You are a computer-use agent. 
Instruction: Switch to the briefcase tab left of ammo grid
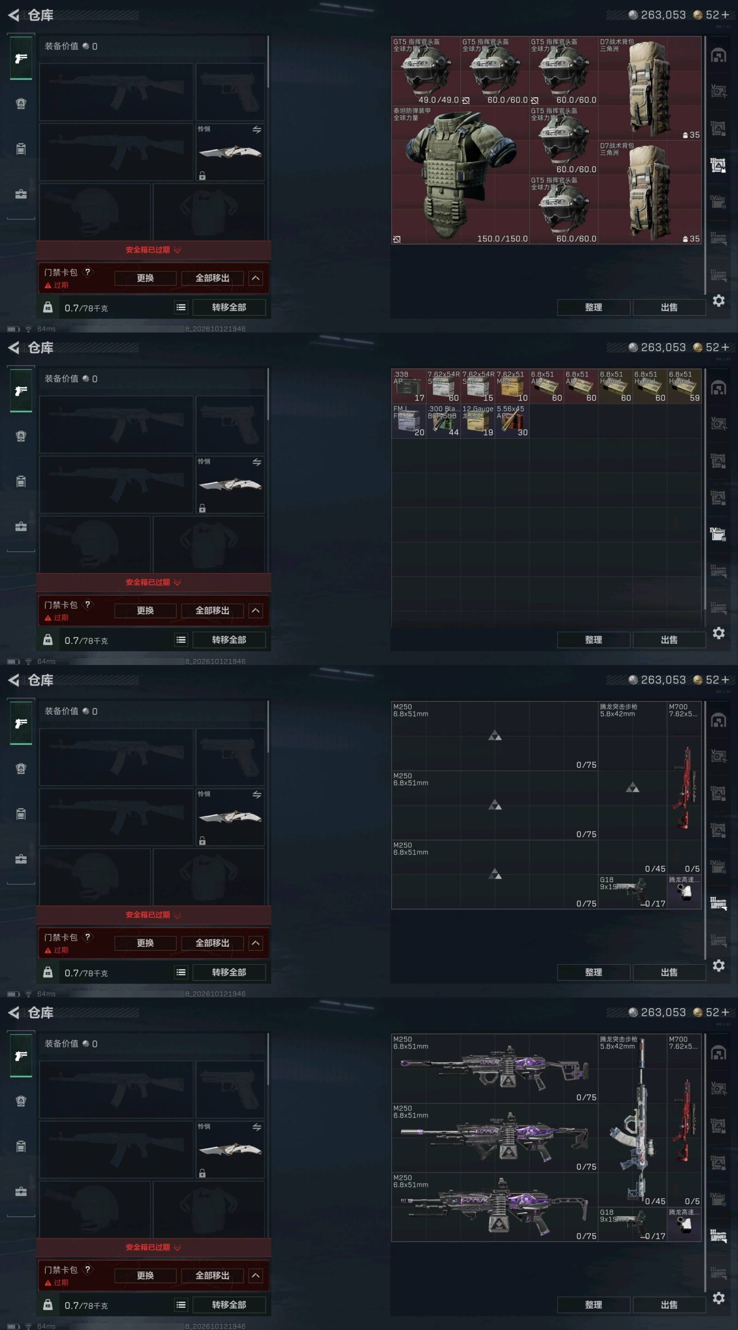(x=21, y=526)
